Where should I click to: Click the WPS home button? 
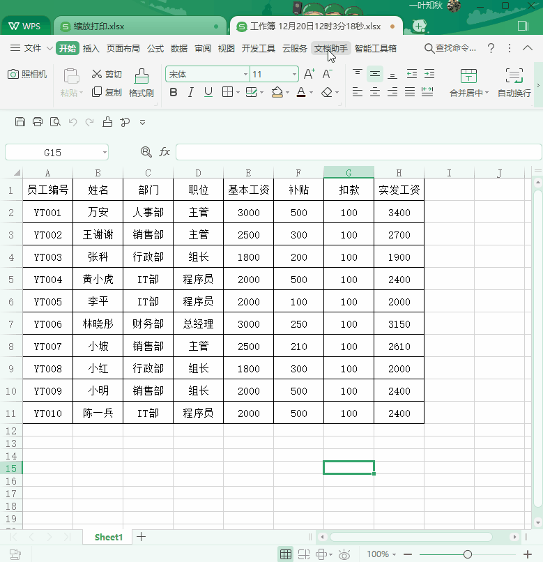point(24,26)
